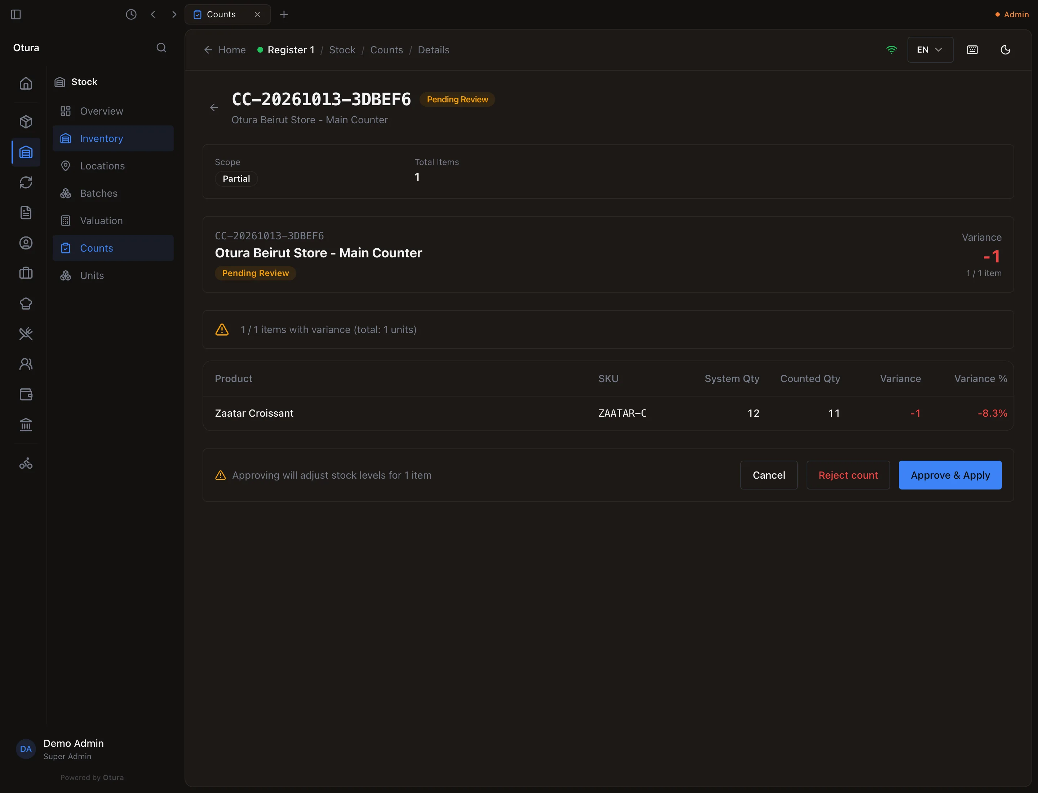Screen dimensions: 1038x793
Task: Open Locations in the Stock menu
Action: [x=113, y=166]
